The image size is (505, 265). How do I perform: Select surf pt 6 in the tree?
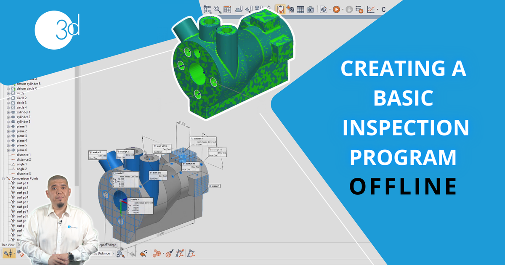point(22,207)
